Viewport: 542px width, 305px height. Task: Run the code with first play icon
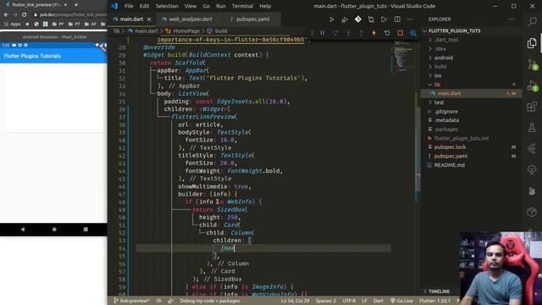click(331, 19)
